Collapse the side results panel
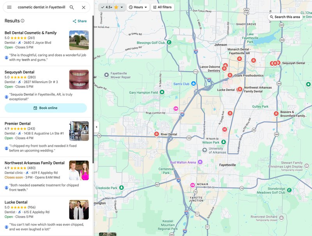 click(x=96, y=127)
